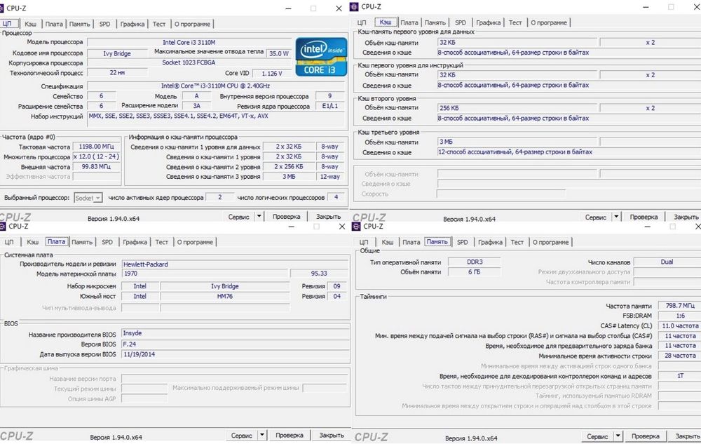Viewport: 701px width, 444px height.
Task: Click the 12-способ ассоциативный L3 cache description
Action: (569, 152)
